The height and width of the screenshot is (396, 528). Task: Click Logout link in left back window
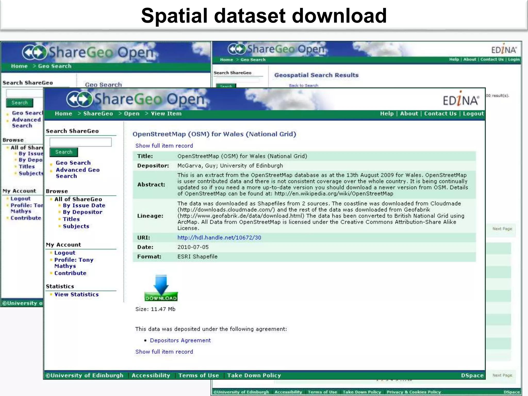20,199
